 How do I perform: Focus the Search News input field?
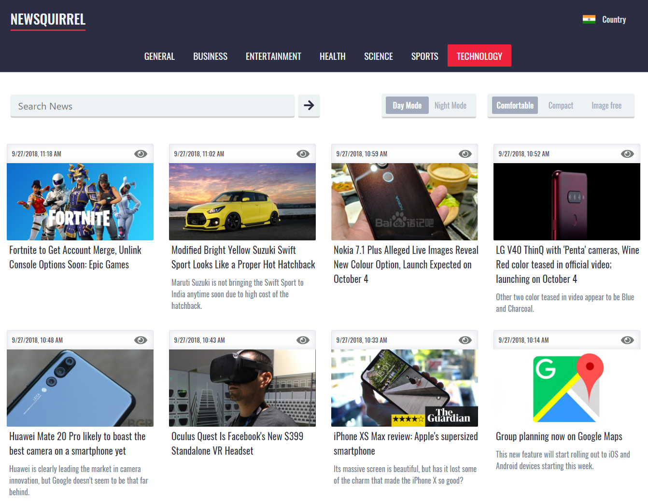click(153, 106)
